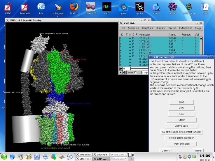This screenshot has height=161, width=215.
Task: Launch scilab from the desktop
Action: [x=156, y=8]
